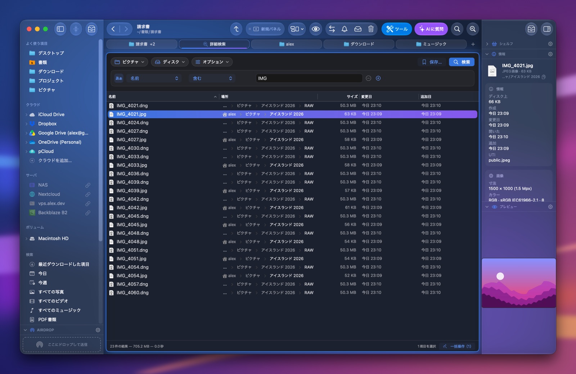
Task: Go back with the left arrow button
Action: (x=113, y=29)
